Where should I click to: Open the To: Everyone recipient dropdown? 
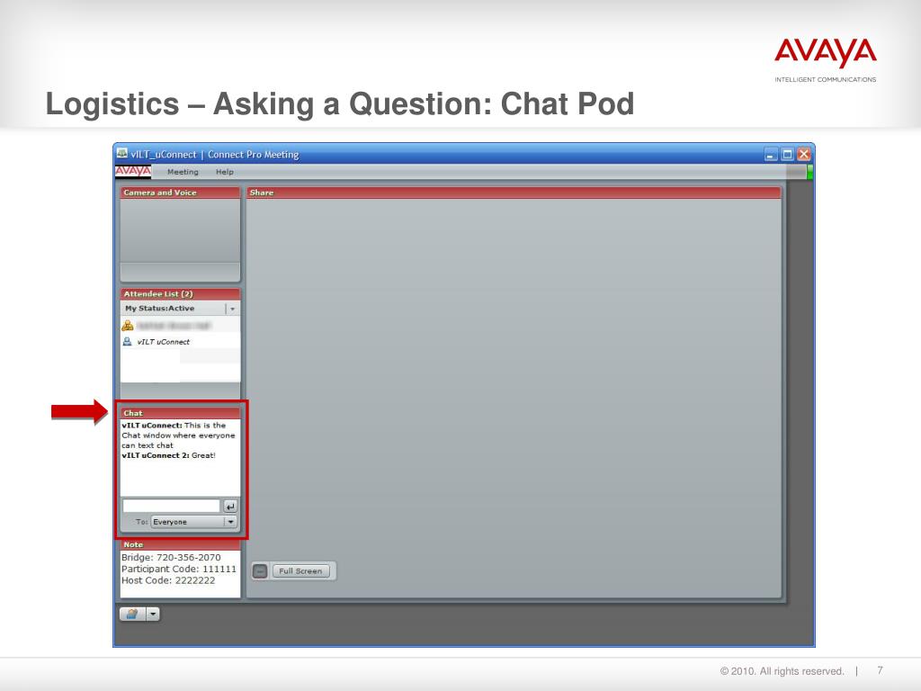(194, 522)
